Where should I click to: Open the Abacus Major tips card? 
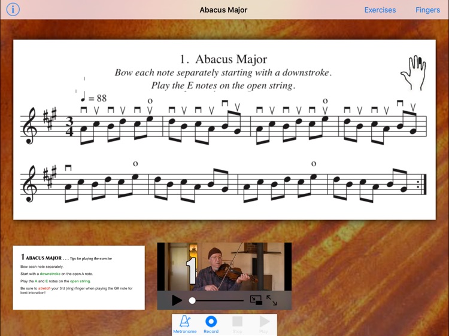point(79,277)
